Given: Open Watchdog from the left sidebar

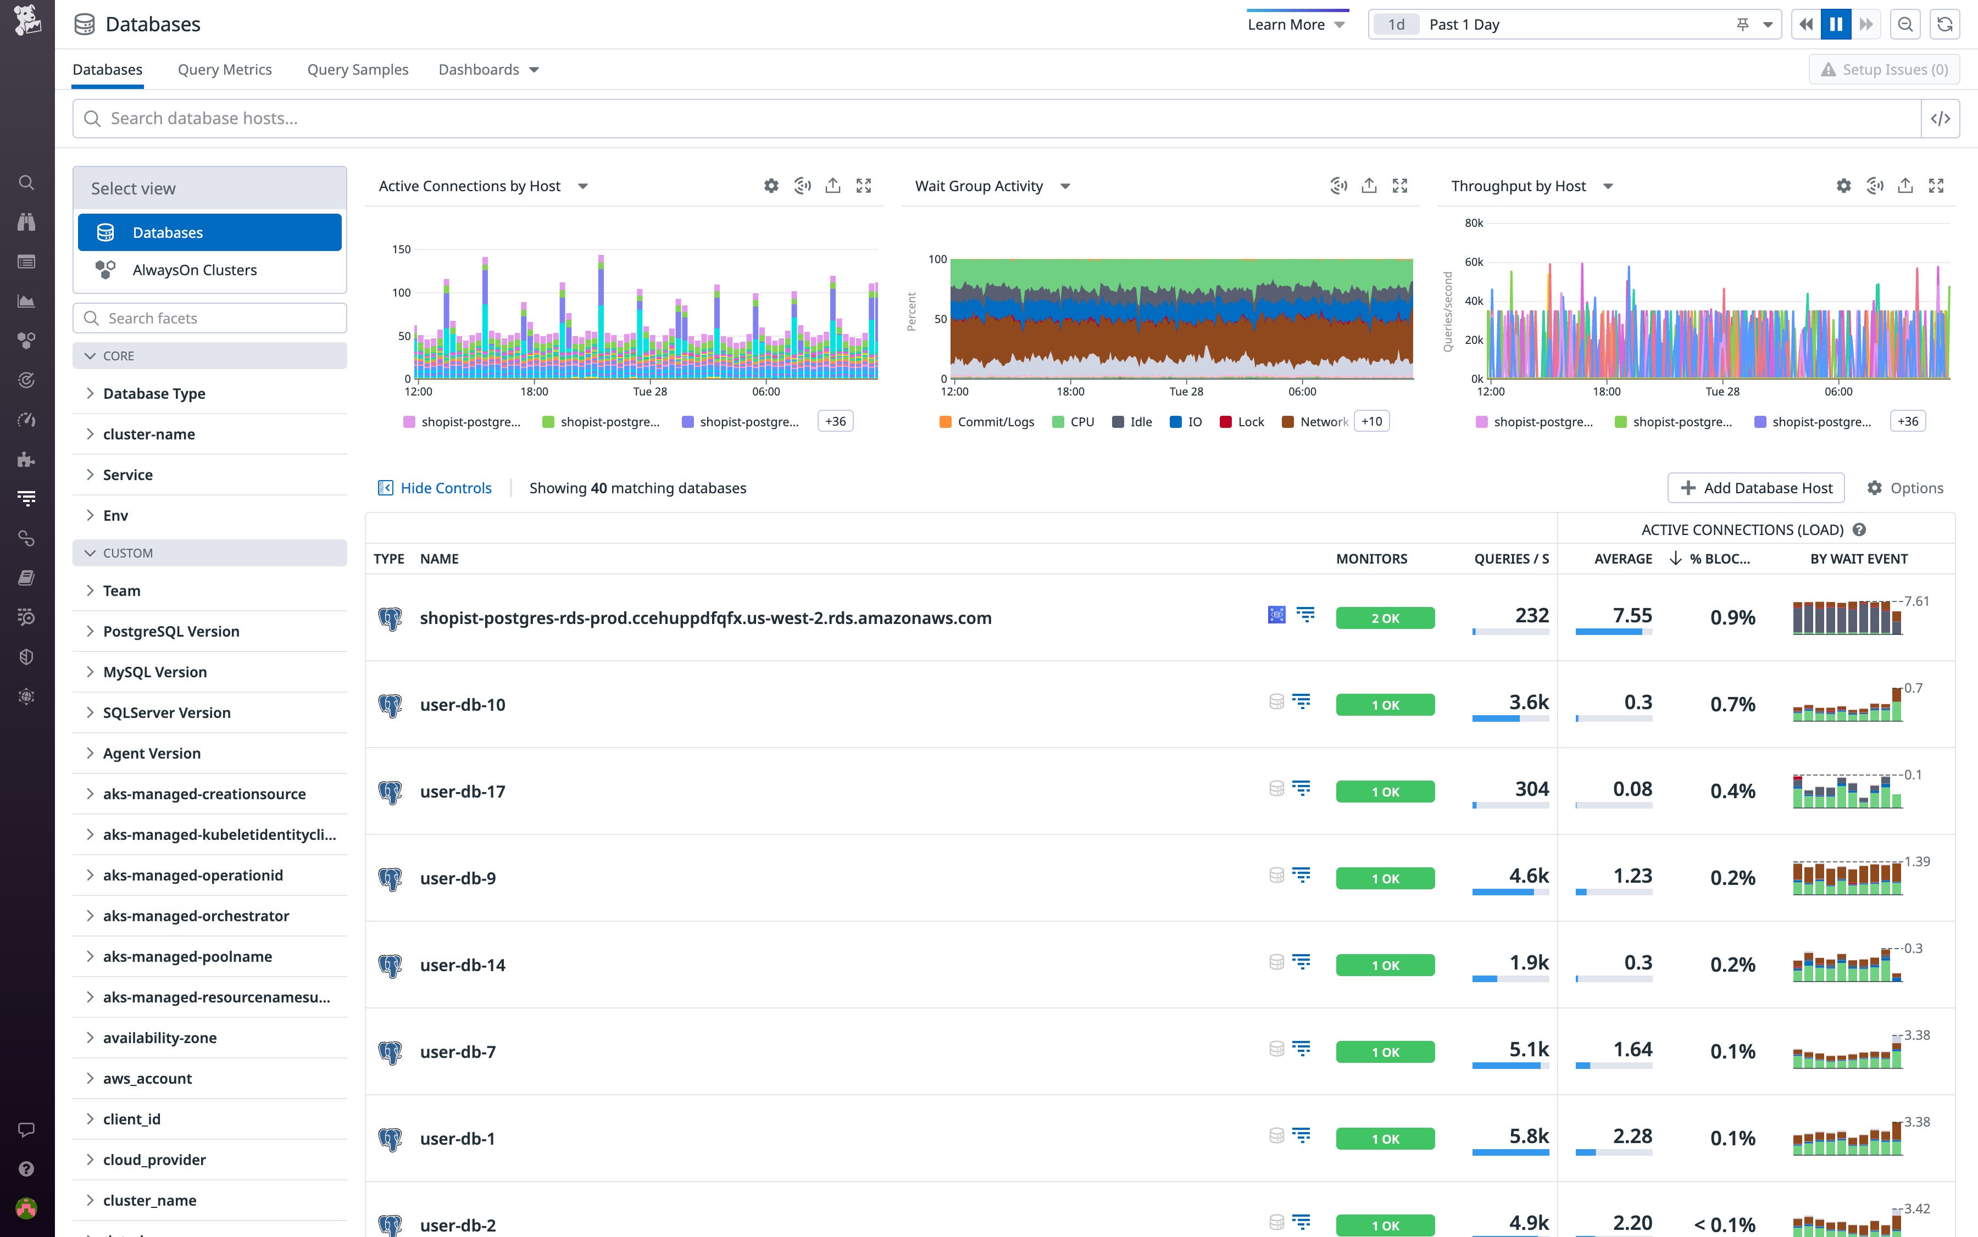Looking at the screenshot, I should 27,222.
